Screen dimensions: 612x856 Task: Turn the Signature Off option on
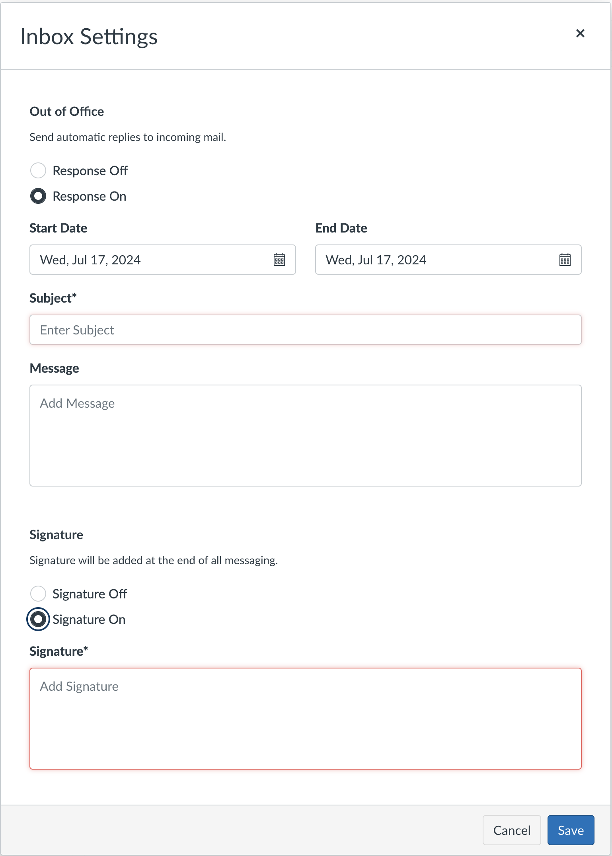point(38,594)
